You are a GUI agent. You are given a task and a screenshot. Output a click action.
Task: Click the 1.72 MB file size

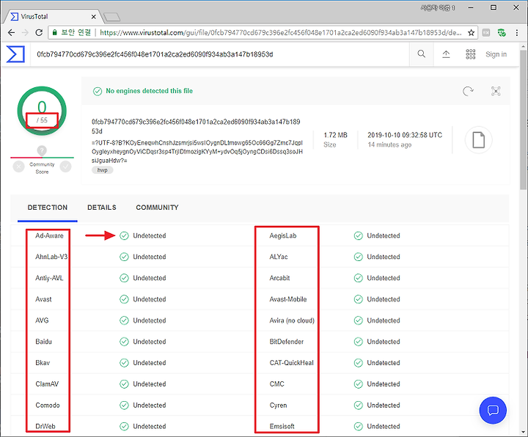coord(335,135)
